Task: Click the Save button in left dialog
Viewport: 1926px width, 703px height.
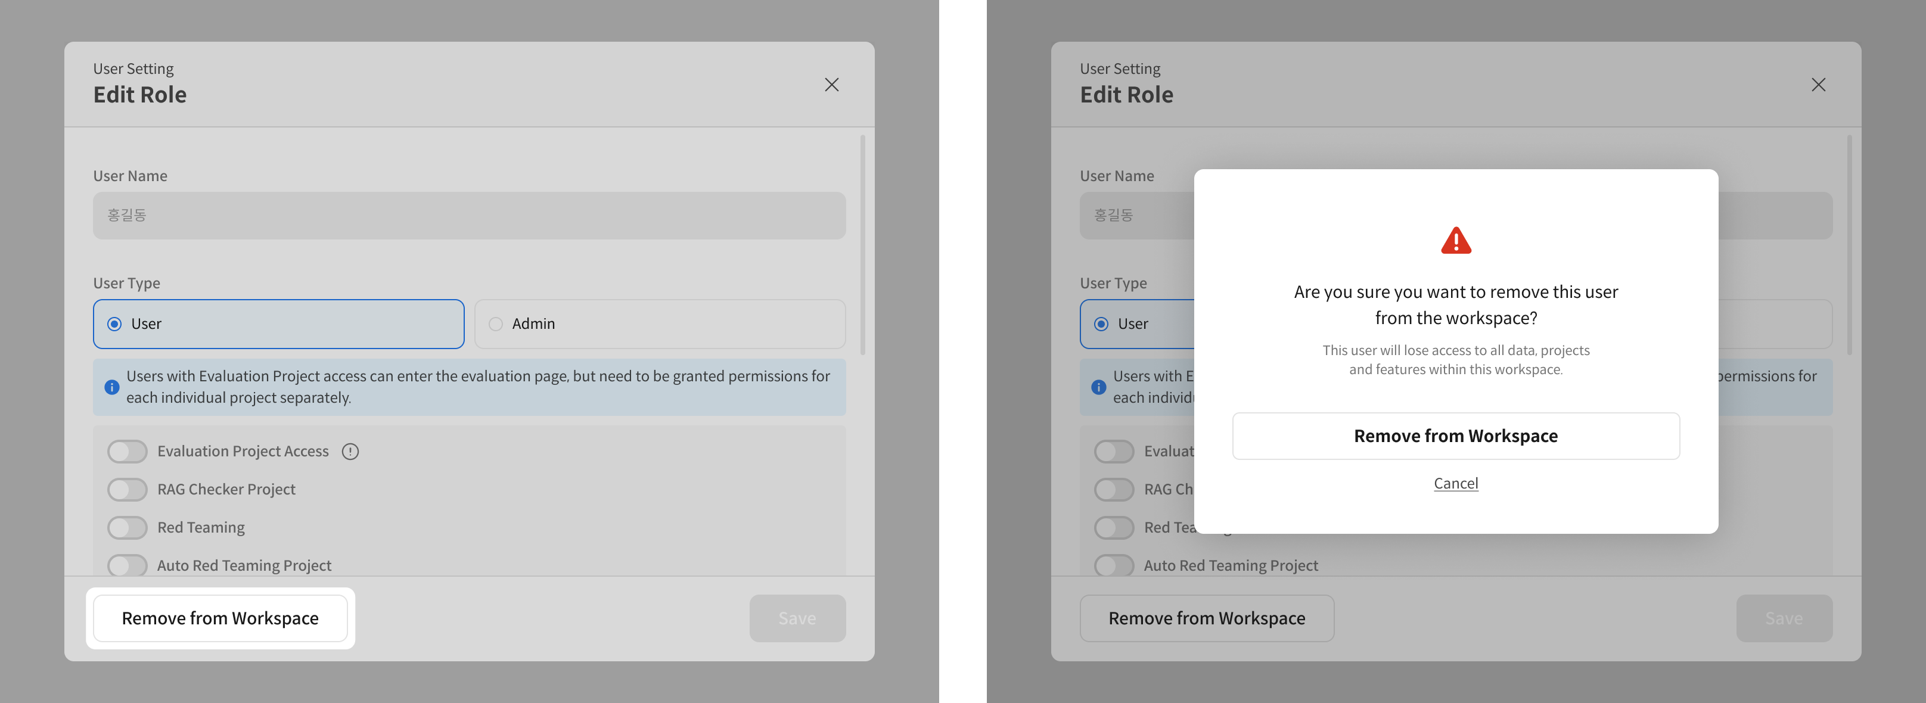Action: click(x=797, y=618)
